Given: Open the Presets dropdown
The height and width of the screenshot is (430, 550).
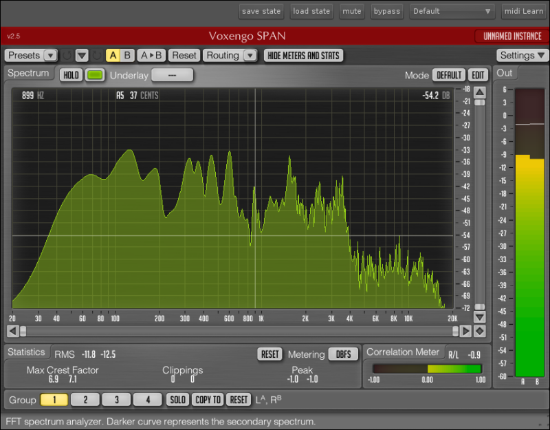Looking at the screenshot, I should coord(50,56).
